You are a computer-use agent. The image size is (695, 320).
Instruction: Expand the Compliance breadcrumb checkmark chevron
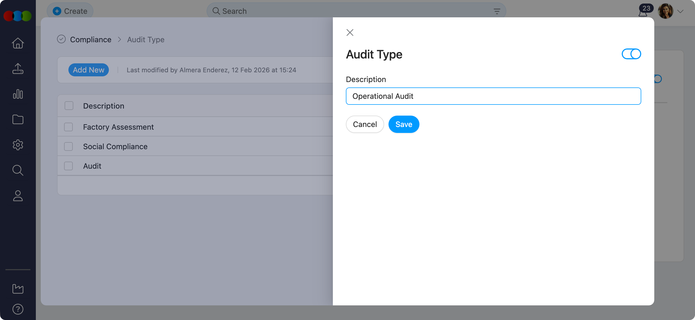(x=61, y=39)
